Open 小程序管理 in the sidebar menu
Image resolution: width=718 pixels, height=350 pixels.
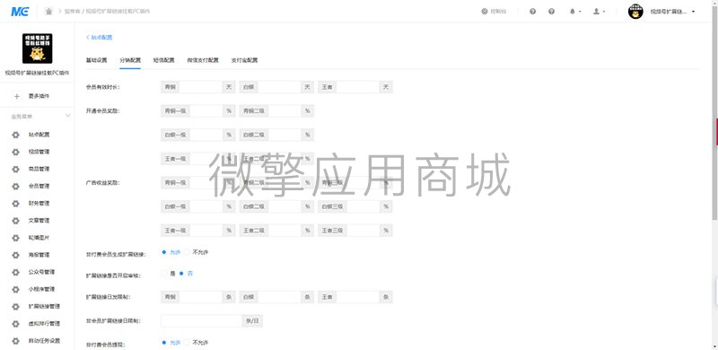click(x=41, y=289)
